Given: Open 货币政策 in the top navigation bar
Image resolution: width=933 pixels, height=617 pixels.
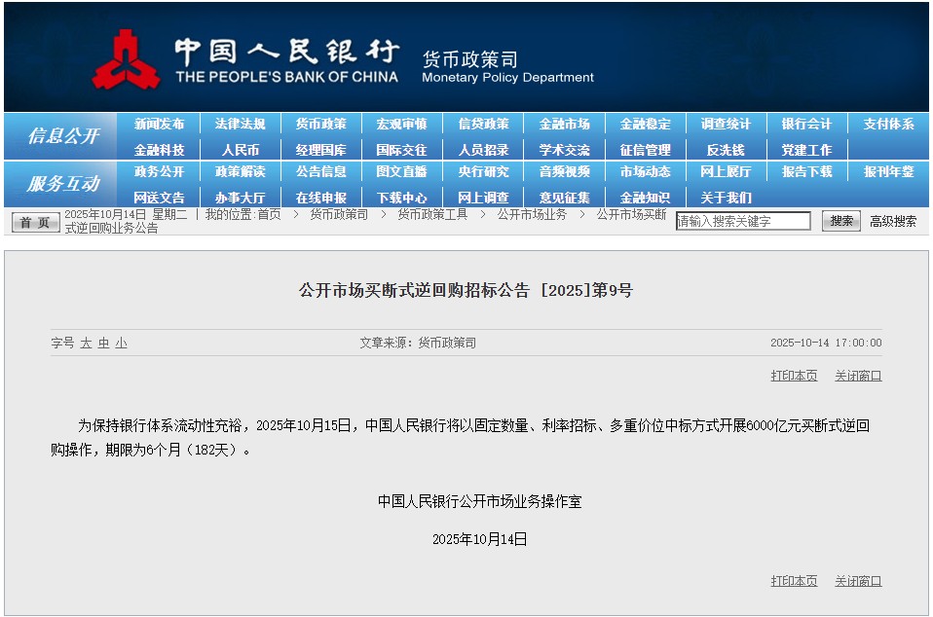Looking at the screenshot, I should tap(320, 124).
